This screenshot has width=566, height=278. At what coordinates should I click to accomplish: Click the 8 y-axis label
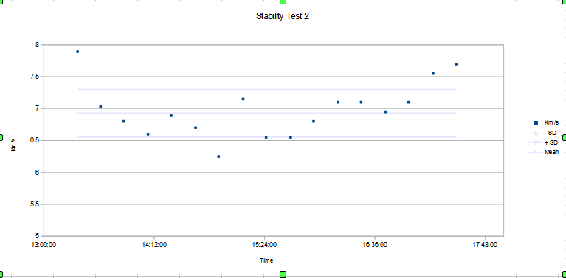coord(37,45)
